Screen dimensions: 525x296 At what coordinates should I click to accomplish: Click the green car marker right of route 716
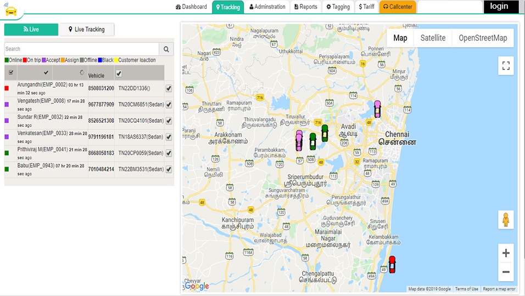click(325, 133)
